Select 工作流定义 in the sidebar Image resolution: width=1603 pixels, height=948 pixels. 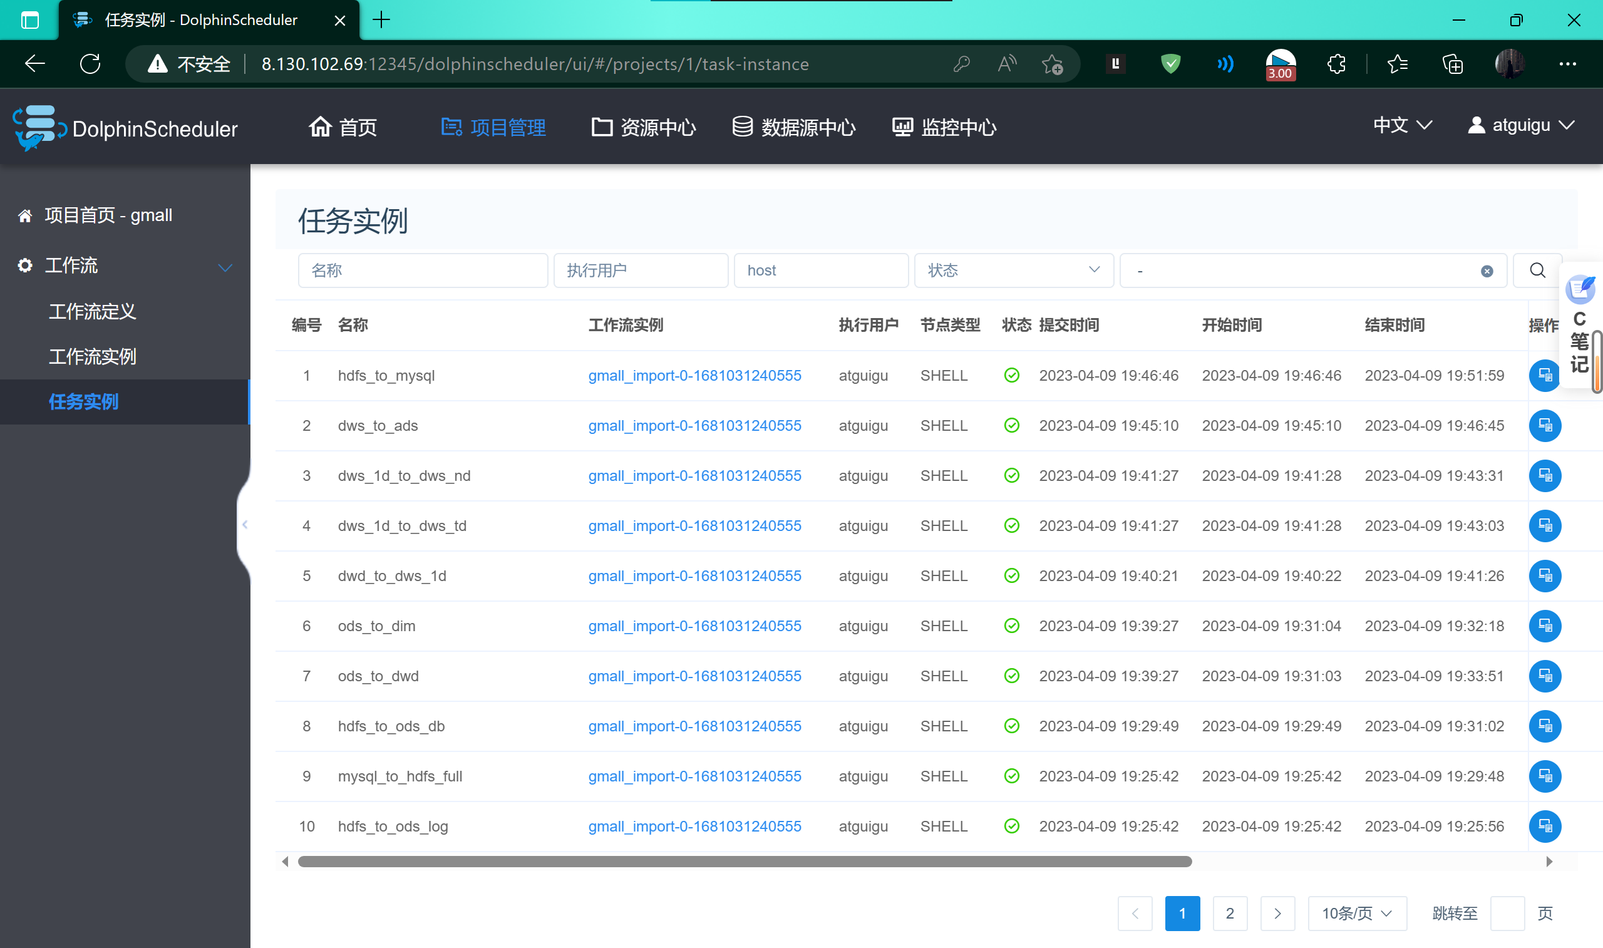tap(93, 312)
